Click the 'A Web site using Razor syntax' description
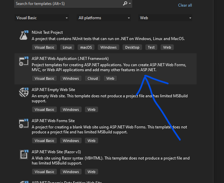 [x=111, y=160]
